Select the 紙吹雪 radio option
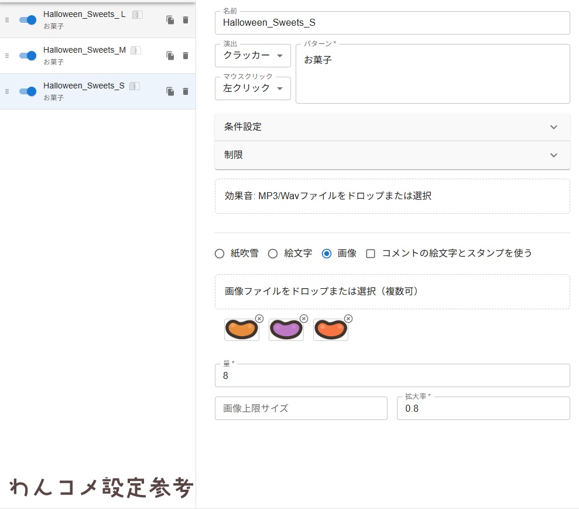 click(220, 254)
